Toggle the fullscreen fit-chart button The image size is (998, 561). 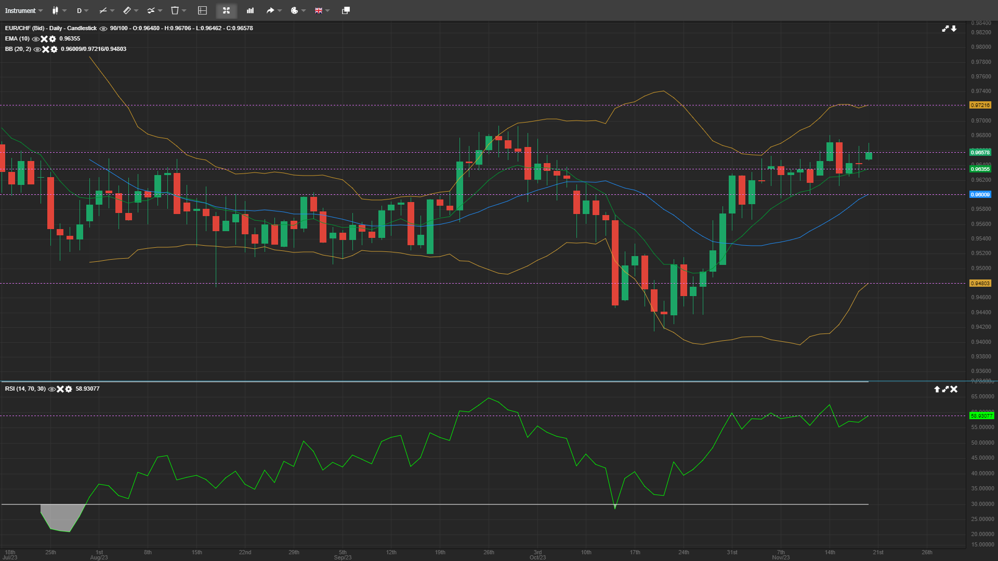pos(226,10)
